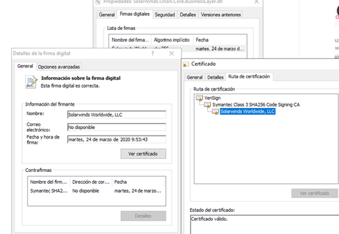The width and height of the screenshot is (339, 234).
Task: Select Symantec Class 3 SHA256 Code Signing CA
Action: click(256, 105)
